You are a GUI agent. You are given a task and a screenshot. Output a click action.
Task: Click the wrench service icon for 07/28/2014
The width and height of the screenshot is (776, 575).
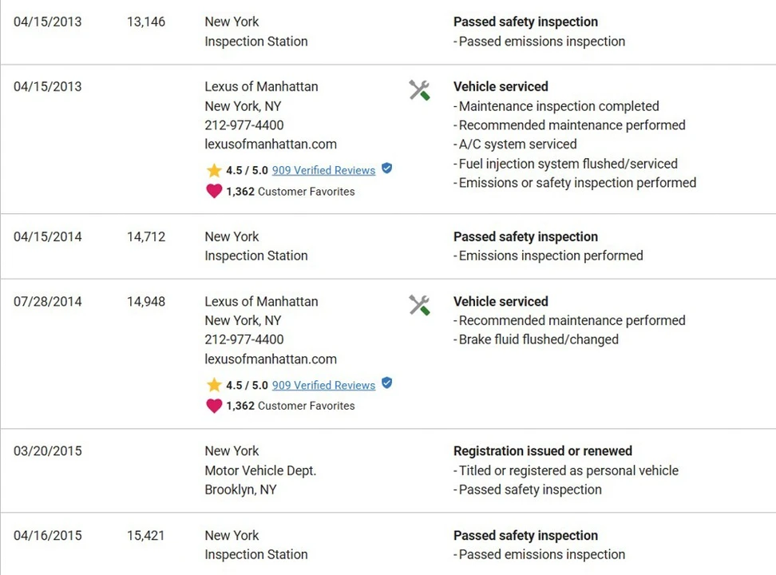pos(419,305)
